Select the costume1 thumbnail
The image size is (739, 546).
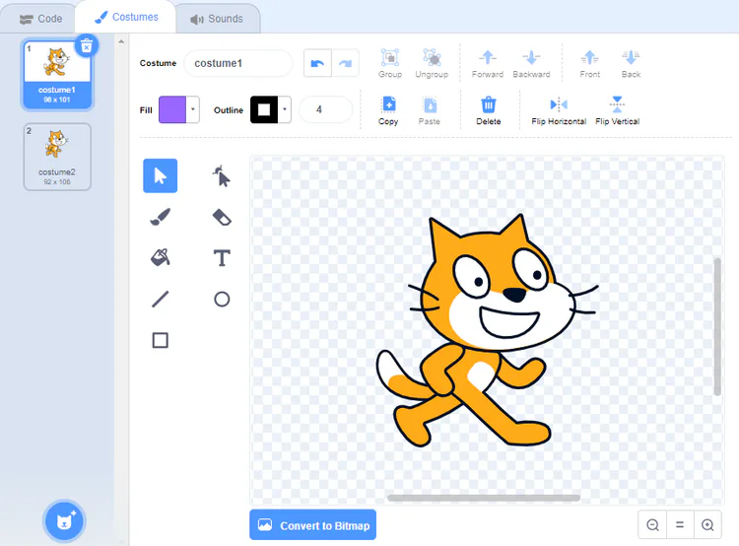57,75
